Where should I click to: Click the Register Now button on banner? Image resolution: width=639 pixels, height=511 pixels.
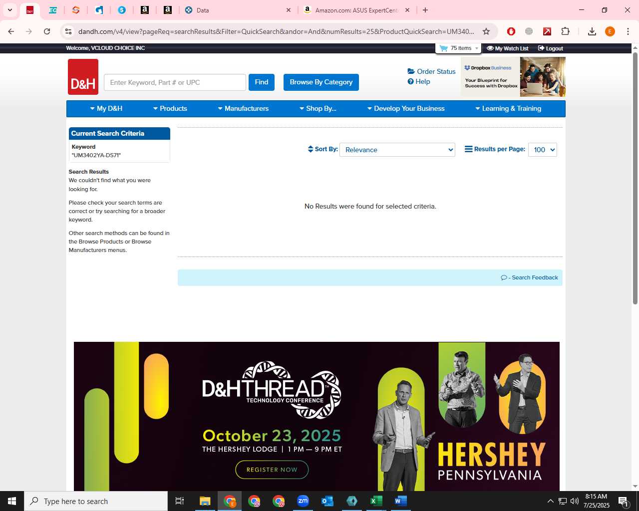click(272, 470)
